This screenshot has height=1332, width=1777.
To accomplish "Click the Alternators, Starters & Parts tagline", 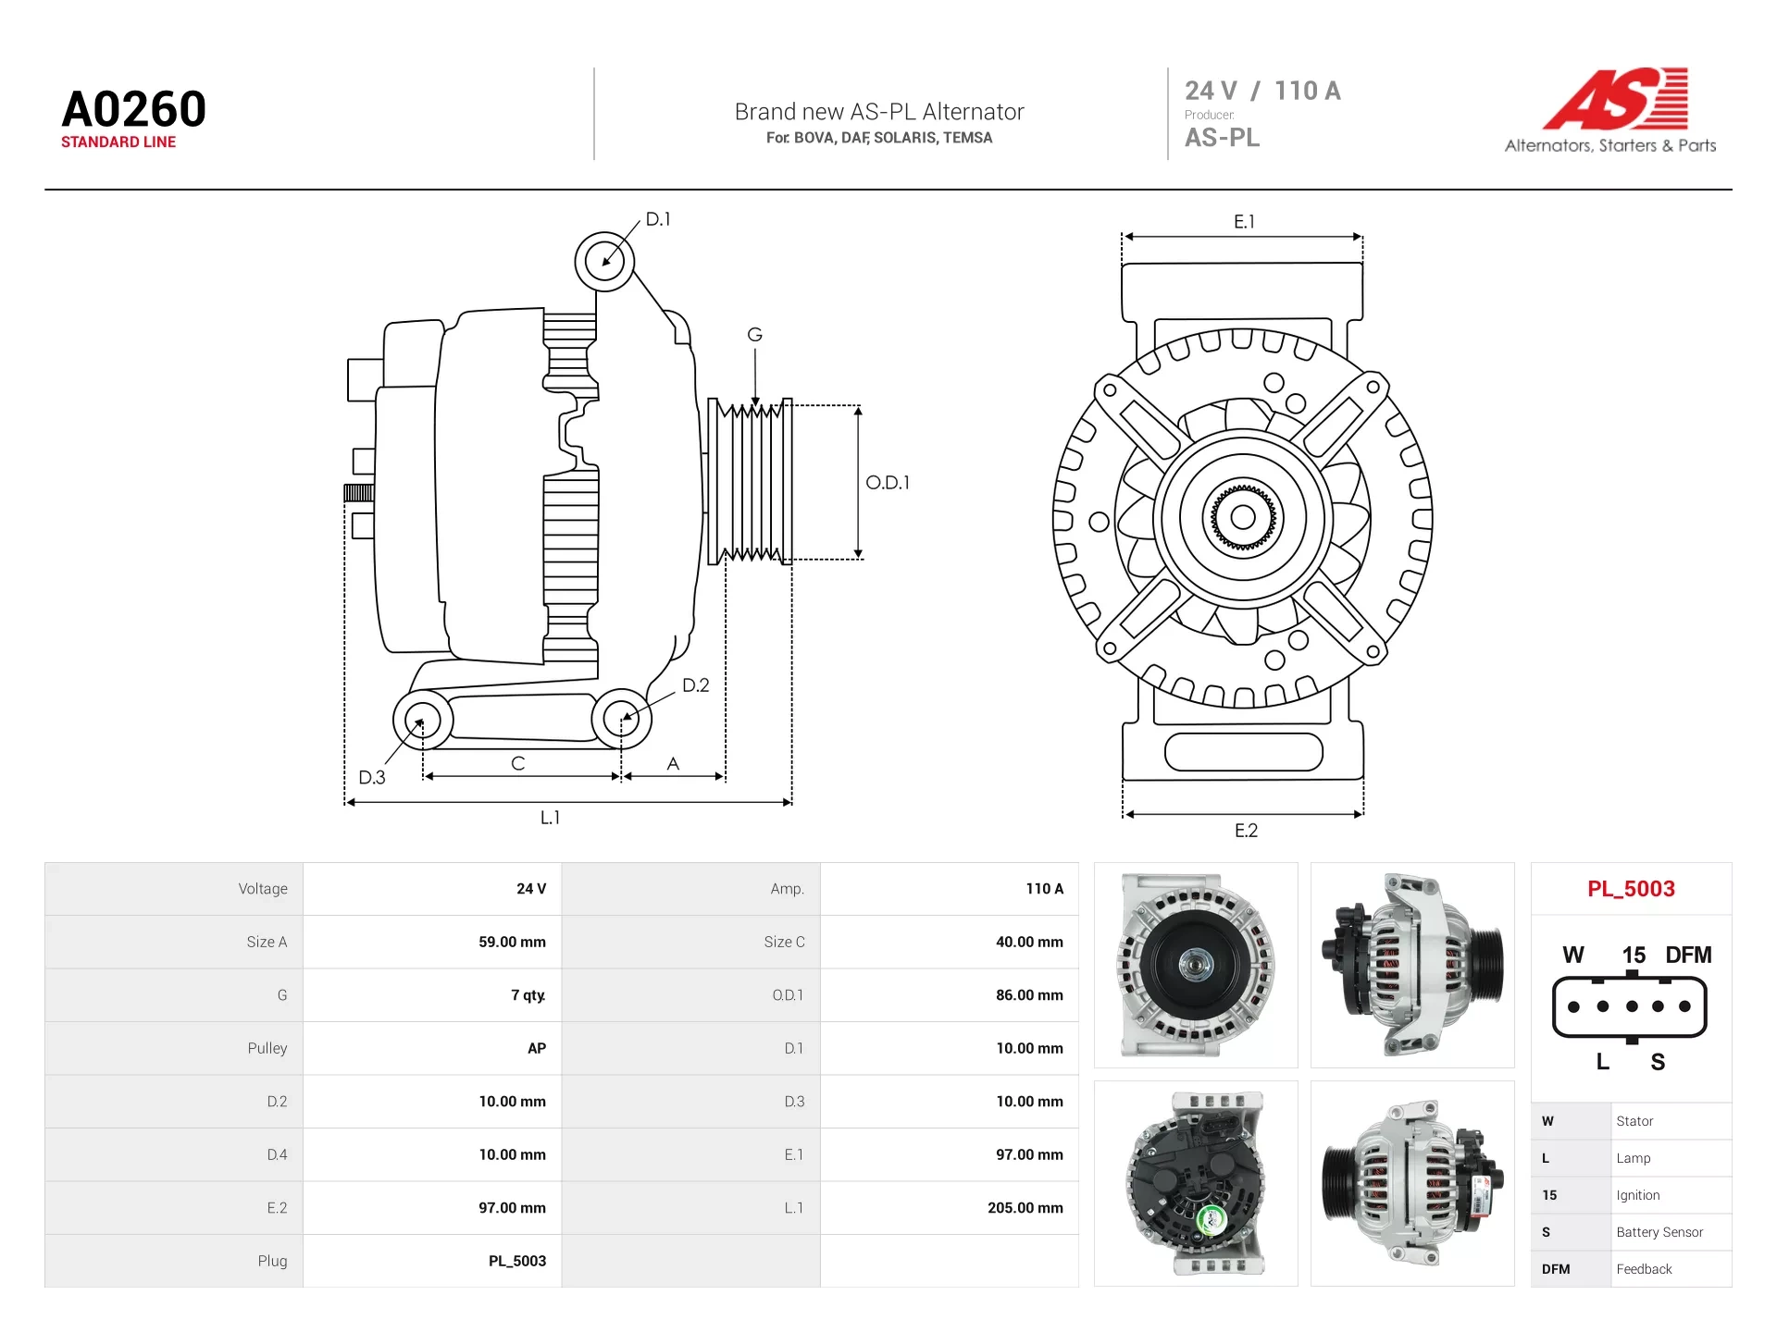I will coord(1610,145).
